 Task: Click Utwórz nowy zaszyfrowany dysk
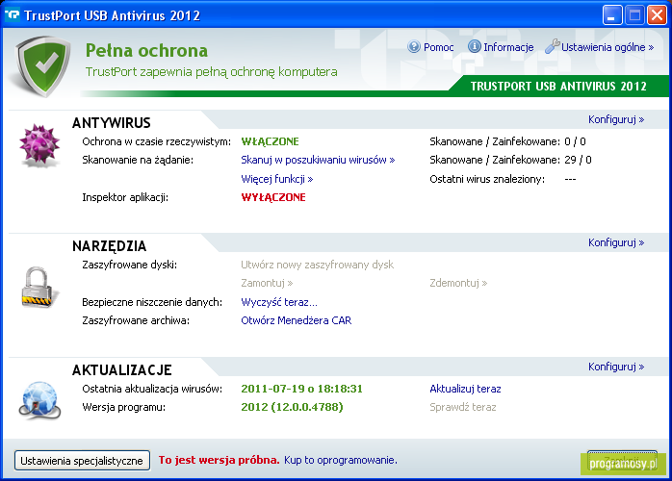(x=317, y=265)
